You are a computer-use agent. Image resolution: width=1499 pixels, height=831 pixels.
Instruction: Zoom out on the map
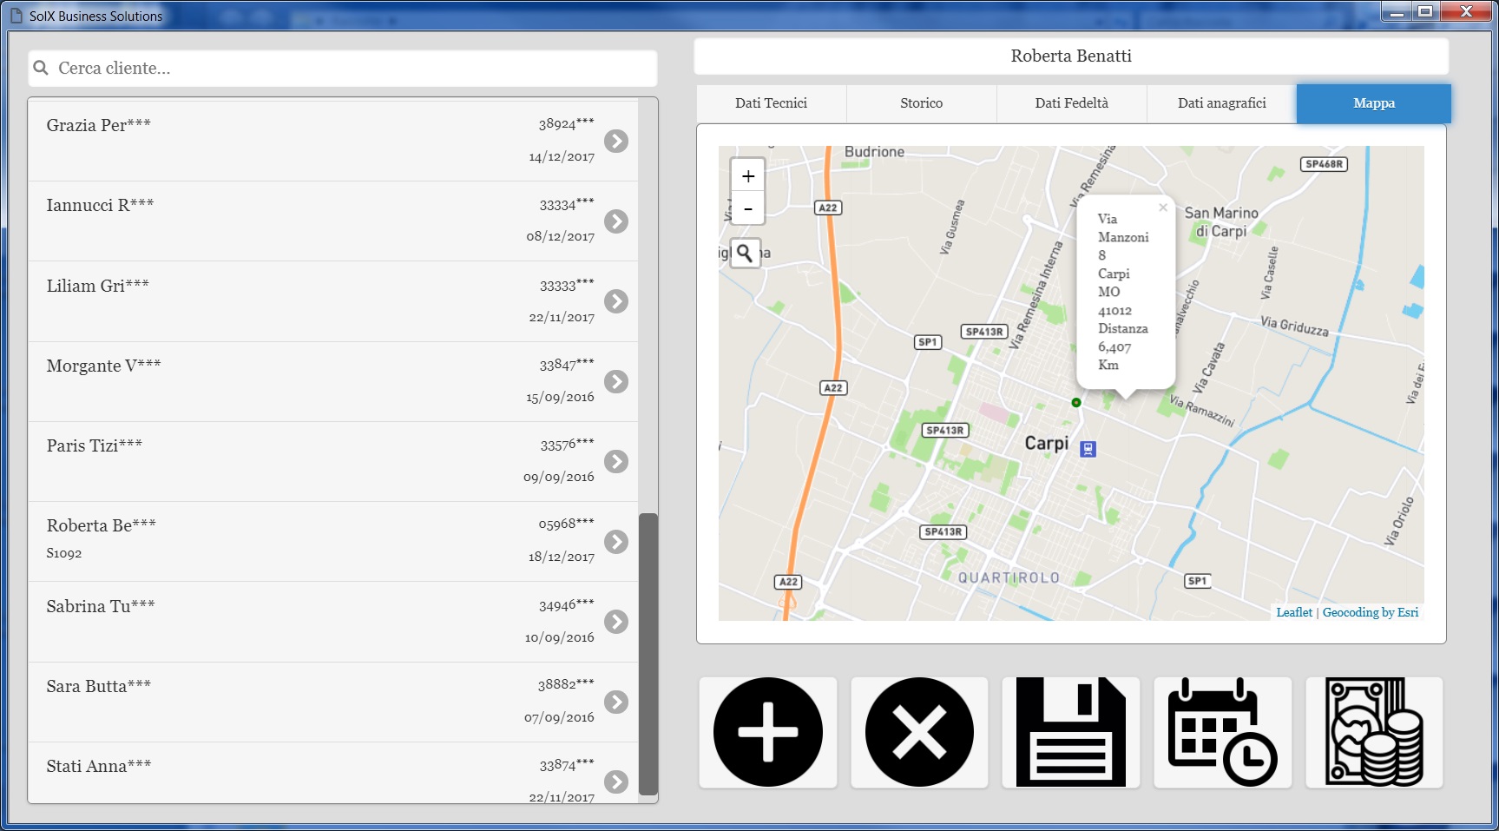pos(747,208)
